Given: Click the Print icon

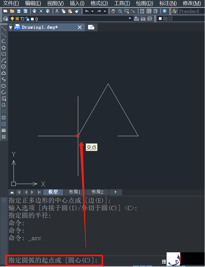Looking at the screenshot, I should coord(34,11).
